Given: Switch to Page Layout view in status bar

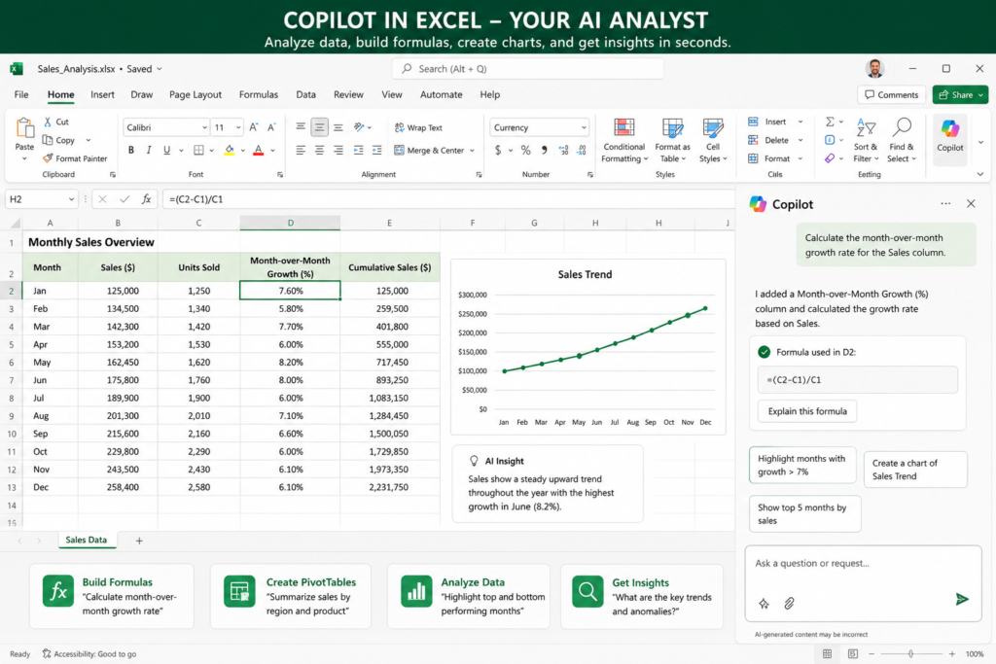Looking at the screenshot, I should (x=852, y=654).
